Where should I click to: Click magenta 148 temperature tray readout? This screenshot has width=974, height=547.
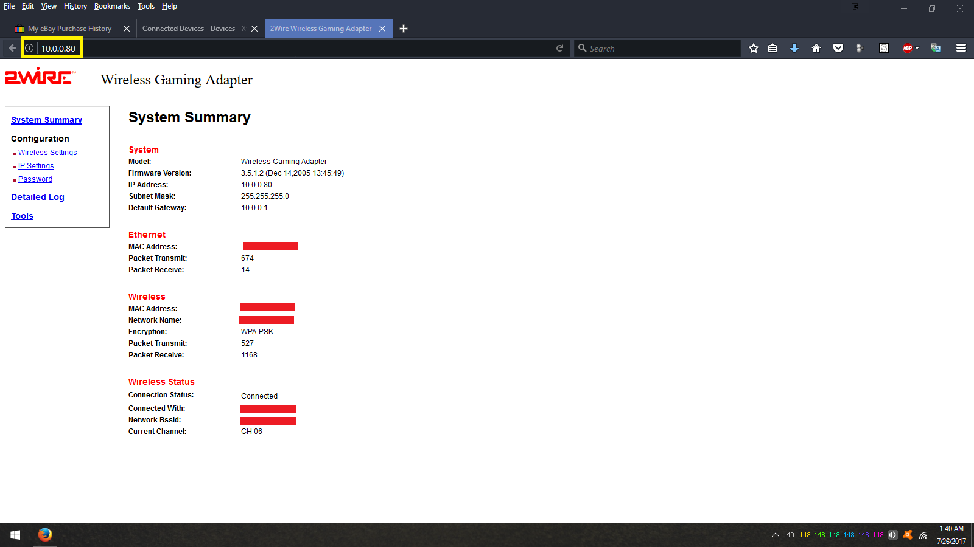[x=878, y=535]
